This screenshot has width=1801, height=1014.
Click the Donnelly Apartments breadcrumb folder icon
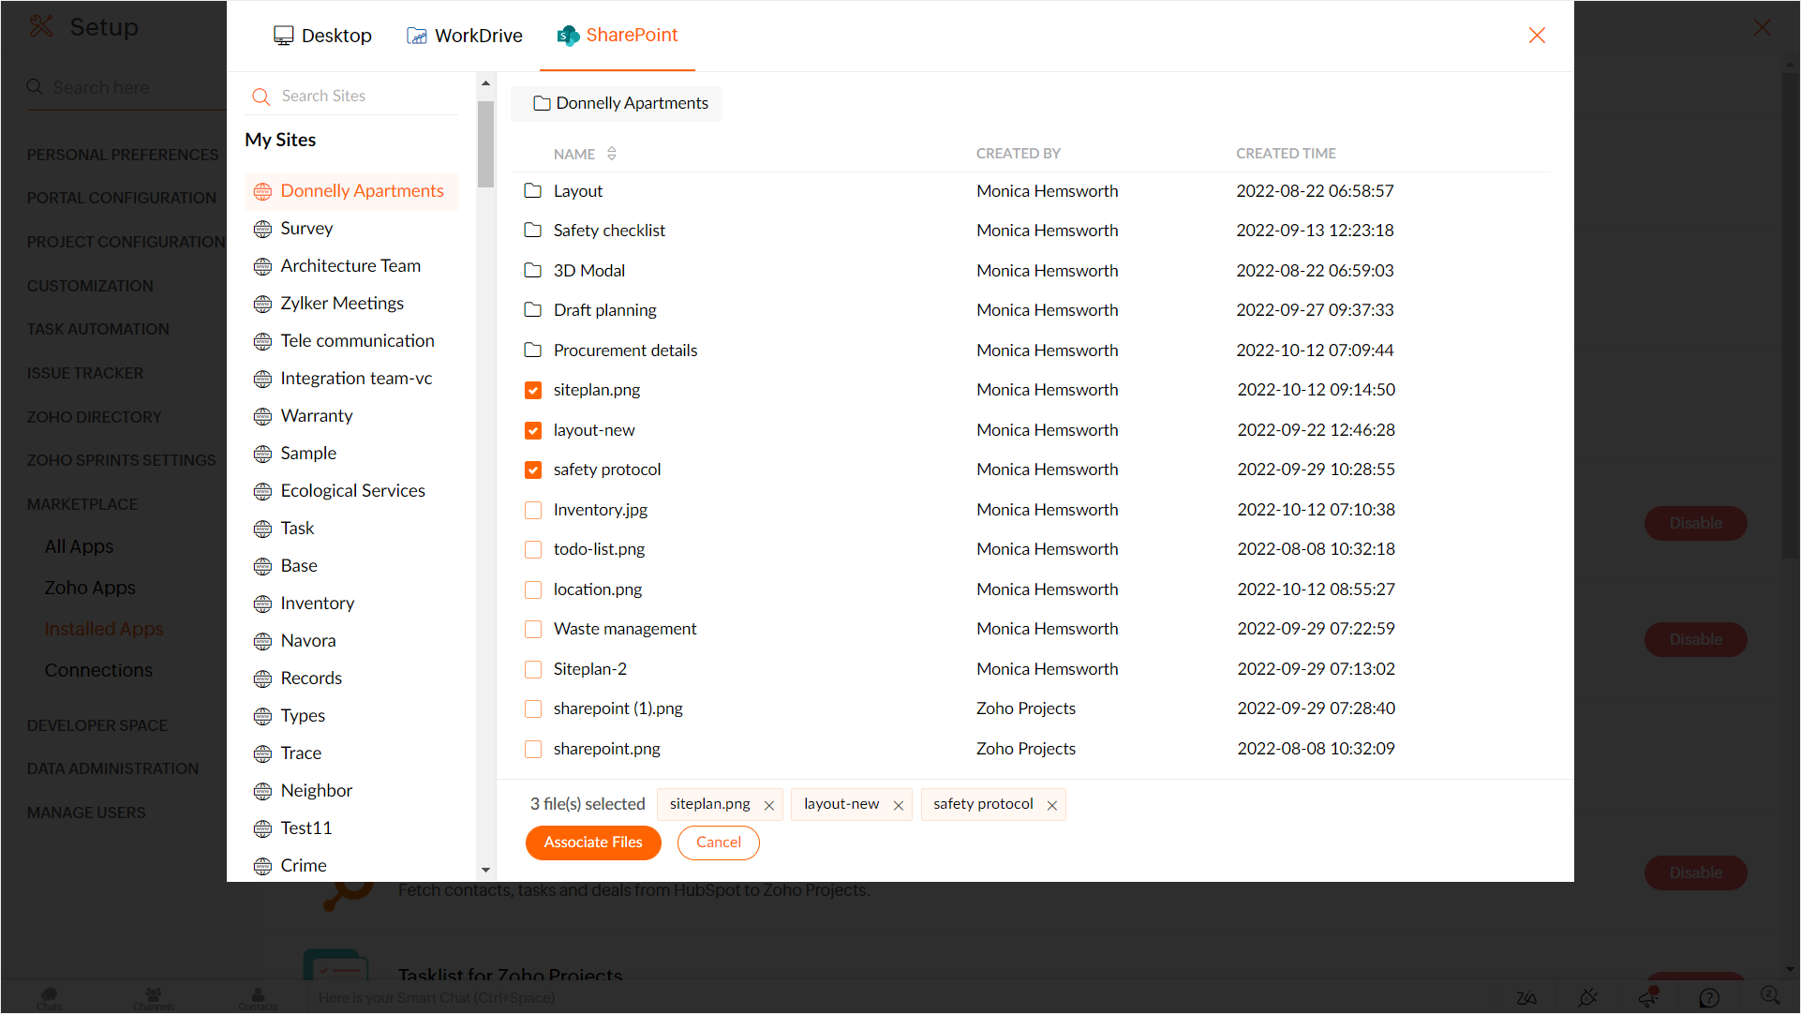[542, 103]
